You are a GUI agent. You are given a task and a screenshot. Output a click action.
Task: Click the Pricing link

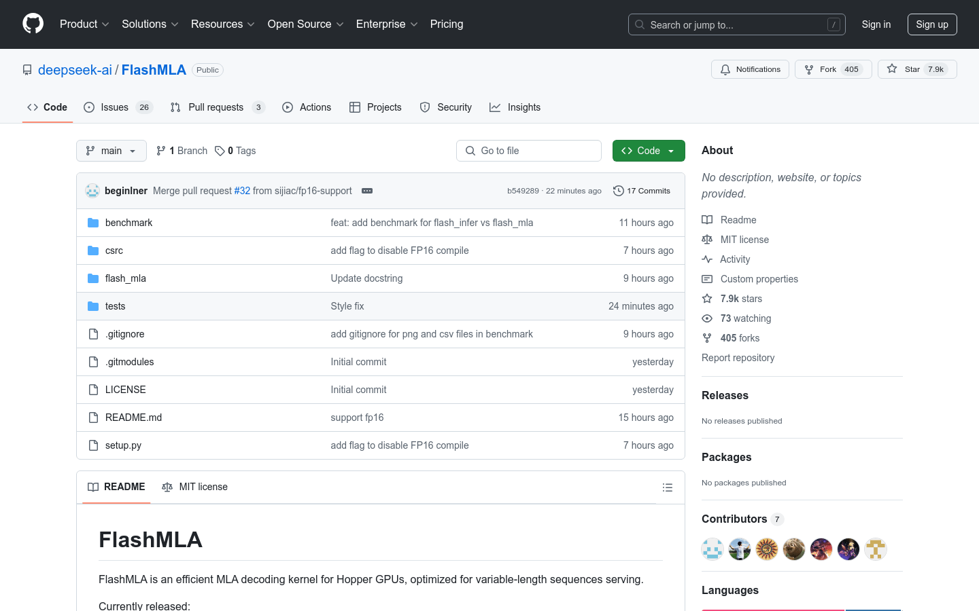click(x=447, y=24)
